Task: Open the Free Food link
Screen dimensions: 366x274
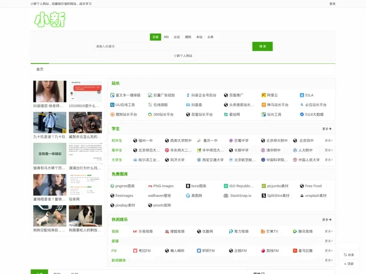Action: [x=313, y=186]
